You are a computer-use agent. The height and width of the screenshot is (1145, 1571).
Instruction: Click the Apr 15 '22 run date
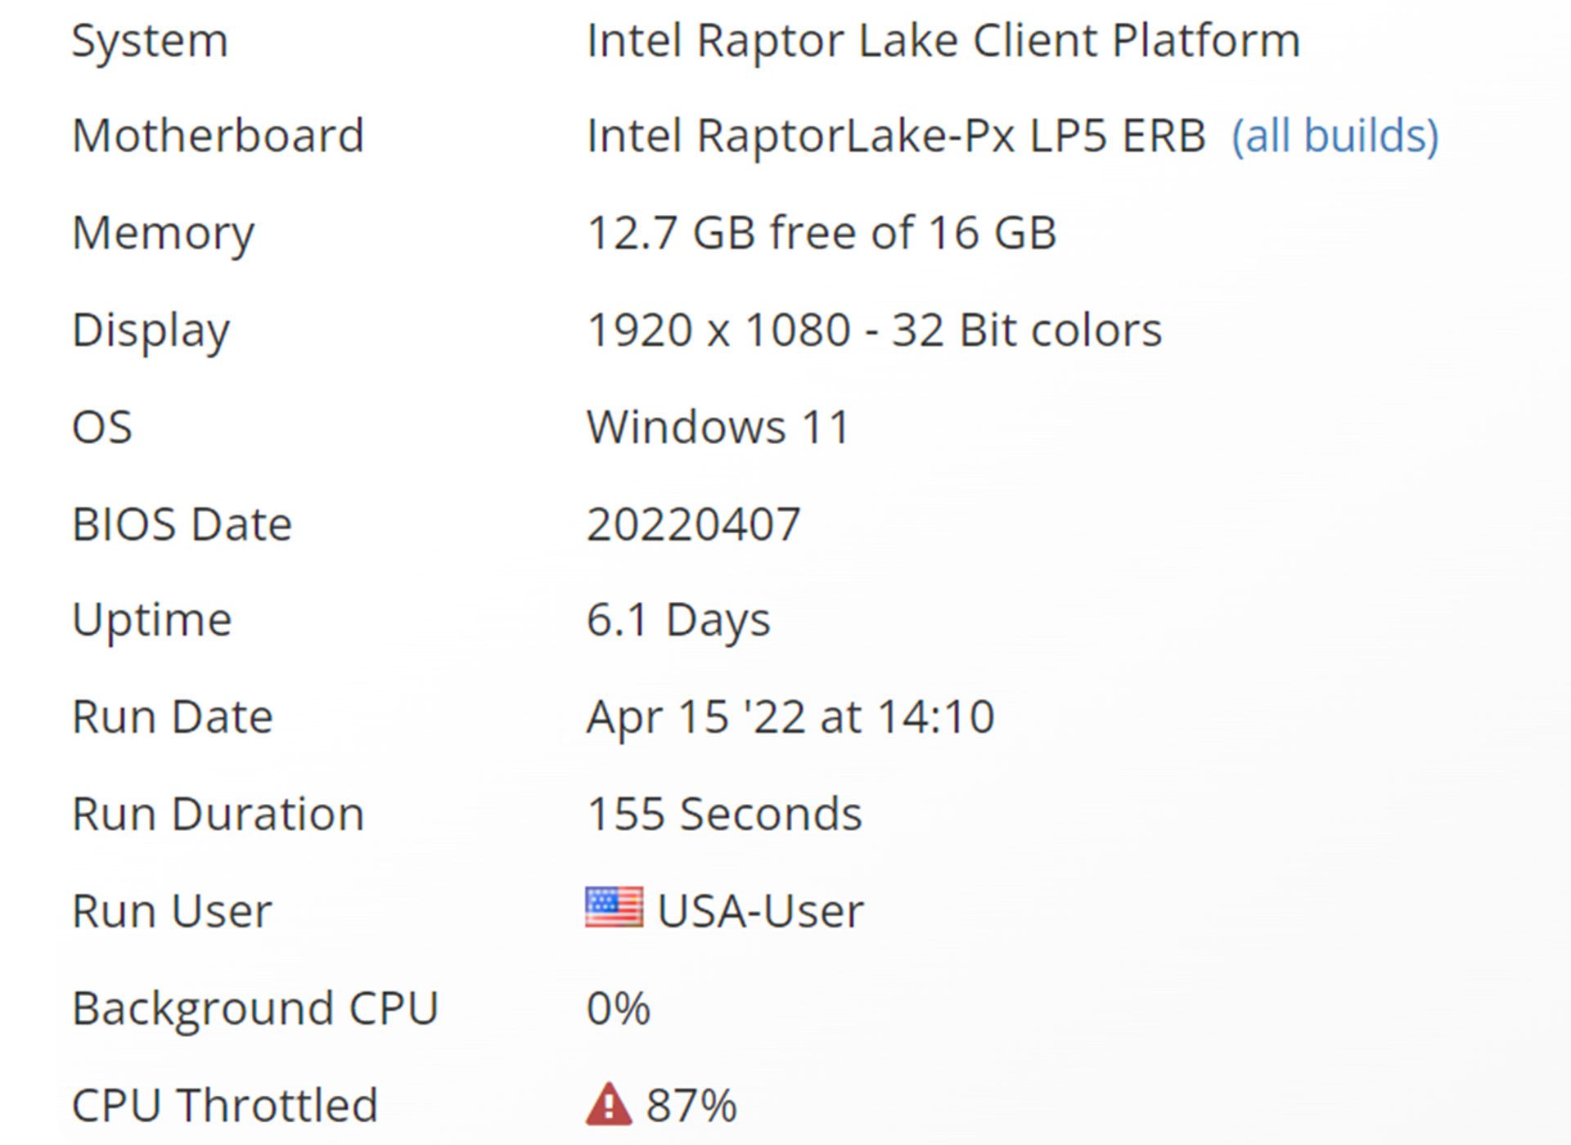(x=790, y=717)
